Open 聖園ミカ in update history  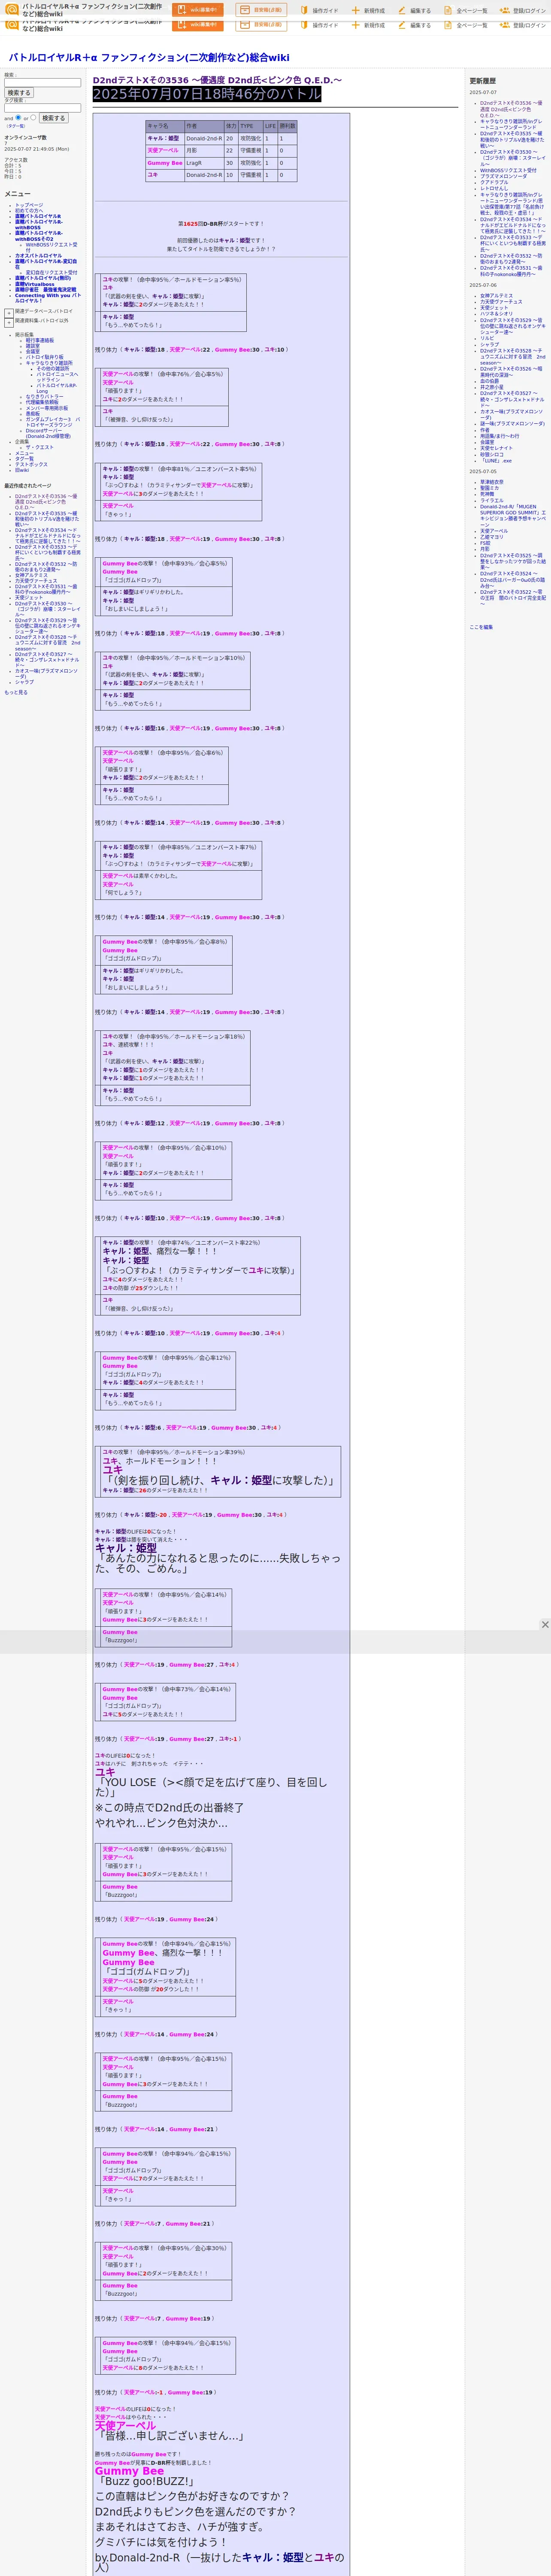(489, 488)
